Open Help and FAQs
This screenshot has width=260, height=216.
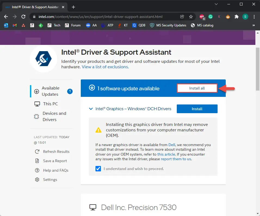click(52, 170)
